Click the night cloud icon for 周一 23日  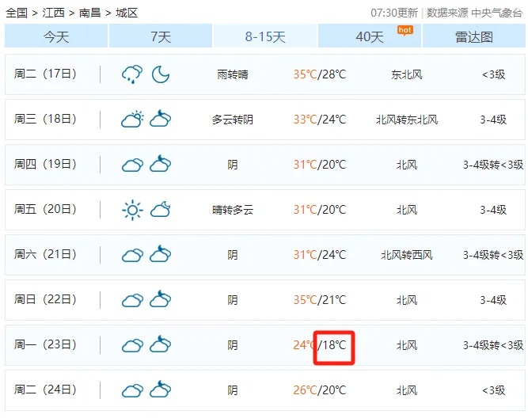pyautogui.click(x=160, y=344)
